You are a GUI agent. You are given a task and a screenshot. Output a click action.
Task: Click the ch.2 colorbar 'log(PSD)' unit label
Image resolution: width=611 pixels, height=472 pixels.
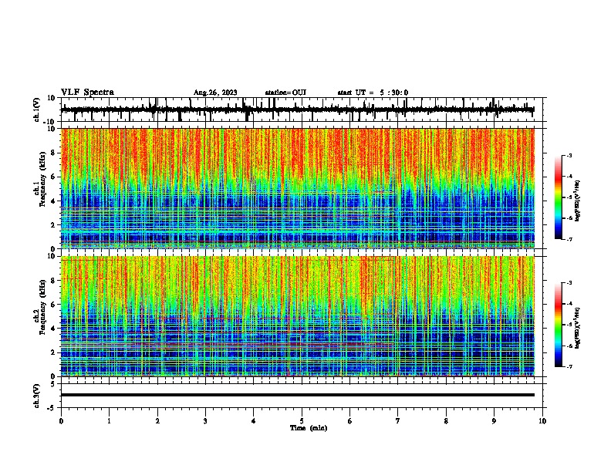point(578,329)
